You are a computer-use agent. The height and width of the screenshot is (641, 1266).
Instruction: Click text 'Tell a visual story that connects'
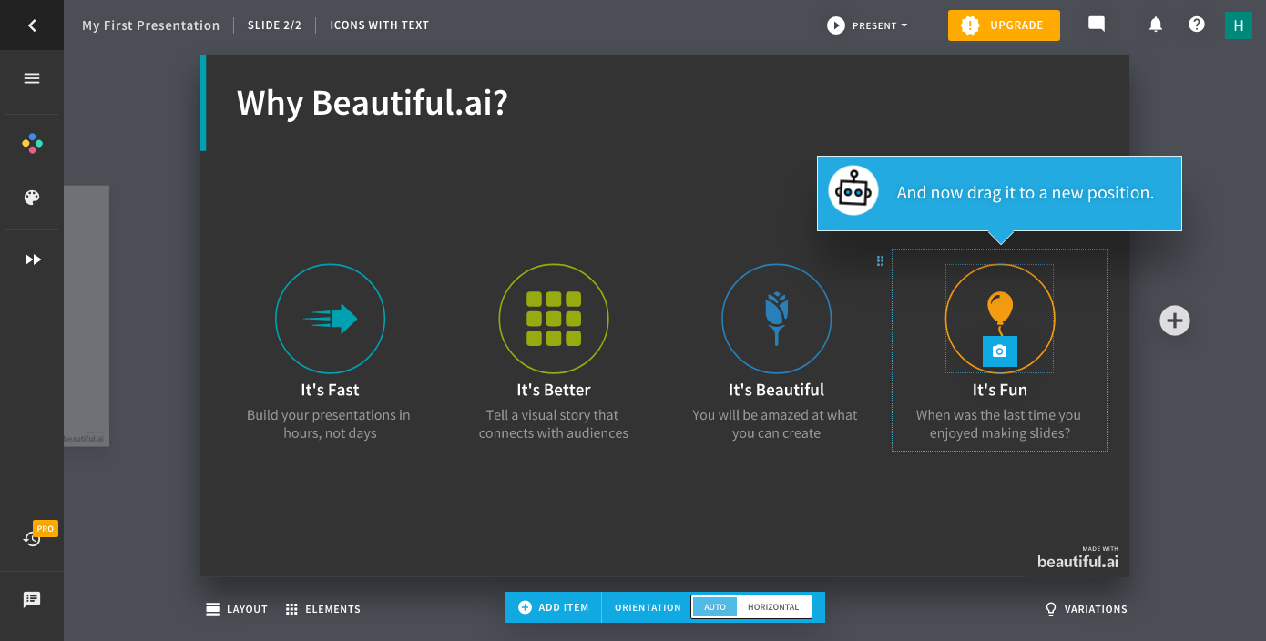[553, 424]
